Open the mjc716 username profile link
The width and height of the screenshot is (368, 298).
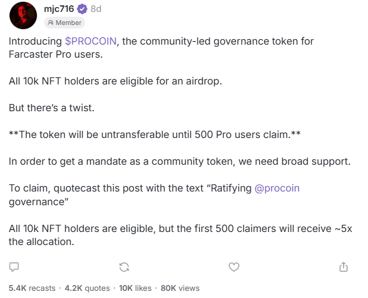point(59,9)
